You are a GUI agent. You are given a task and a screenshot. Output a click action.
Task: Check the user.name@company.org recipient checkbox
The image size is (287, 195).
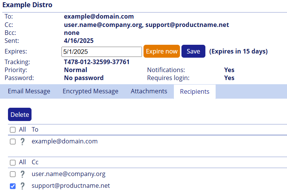coord(13,174)
